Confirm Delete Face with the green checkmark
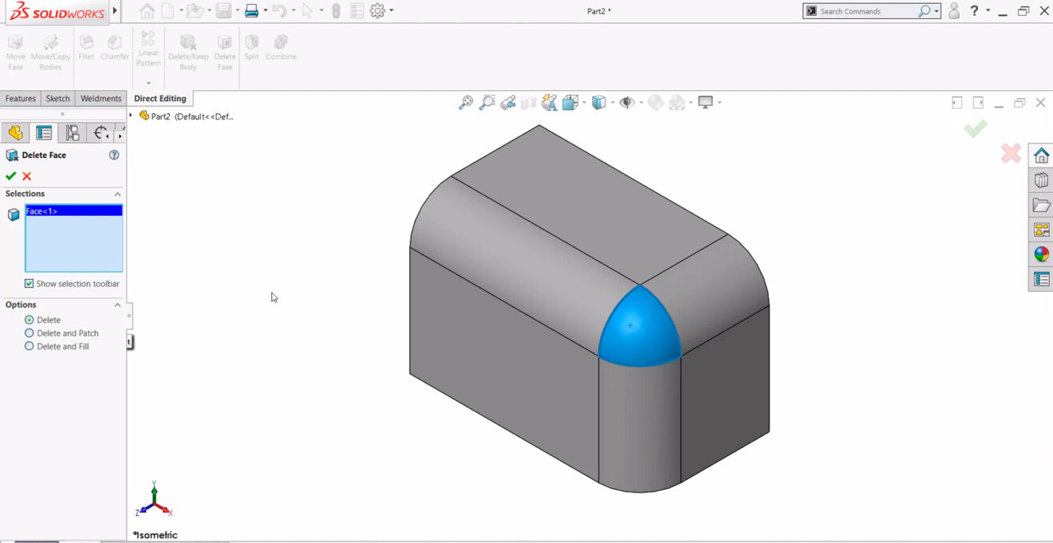This screenshot has height=543, width=1053. [10, 176]
